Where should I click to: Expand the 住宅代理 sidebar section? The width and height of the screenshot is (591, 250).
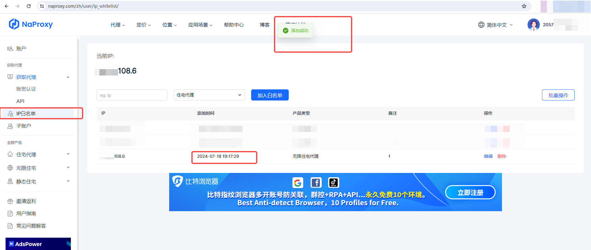click(68, 154)
